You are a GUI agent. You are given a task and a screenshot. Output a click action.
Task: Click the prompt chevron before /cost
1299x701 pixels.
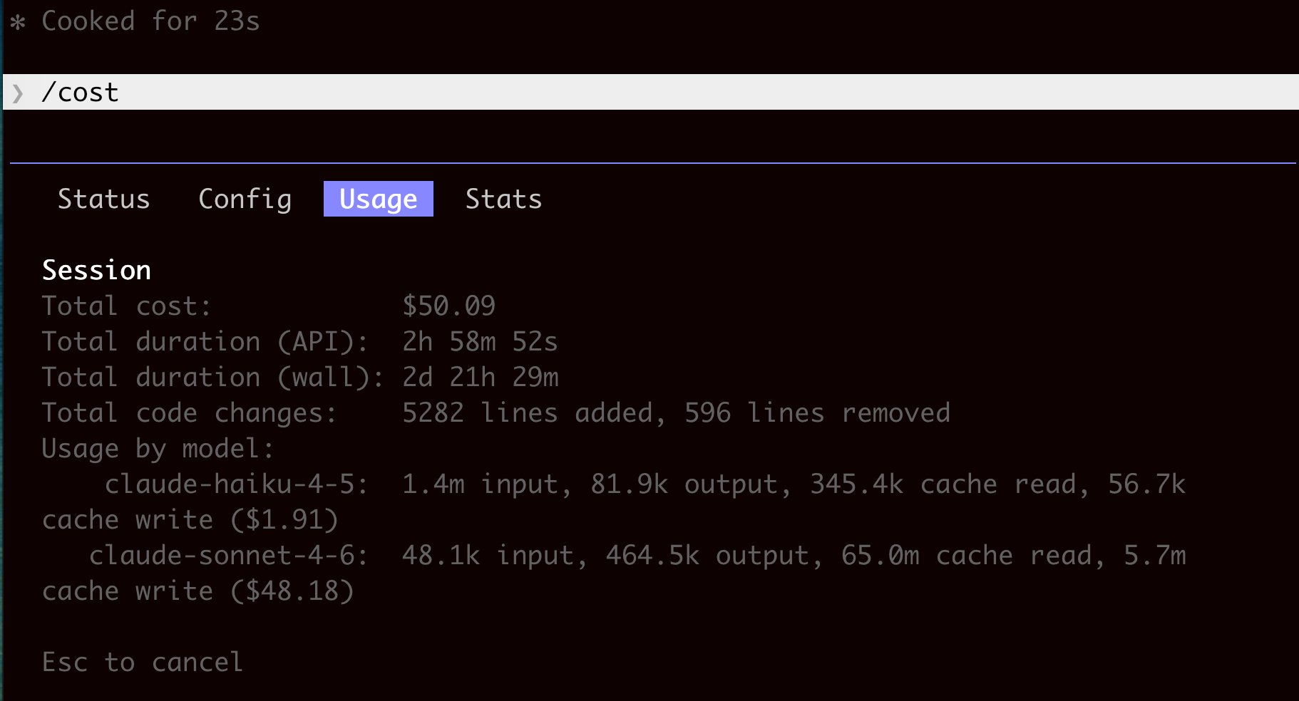tap(18, 93)
